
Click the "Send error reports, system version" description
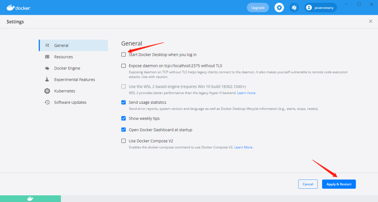click(x=223, y=109)
